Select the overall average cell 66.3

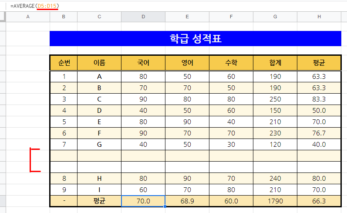(x=319, y=201)
